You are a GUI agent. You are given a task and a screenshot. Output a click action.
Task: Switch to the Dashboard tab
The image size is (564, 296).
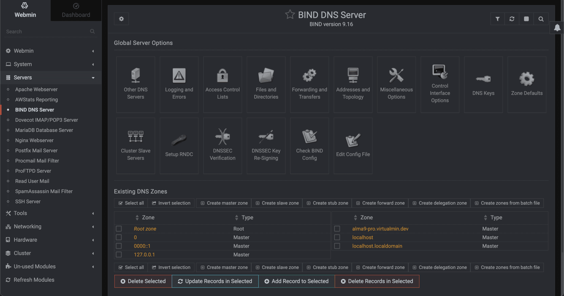[x=76, y=10]
